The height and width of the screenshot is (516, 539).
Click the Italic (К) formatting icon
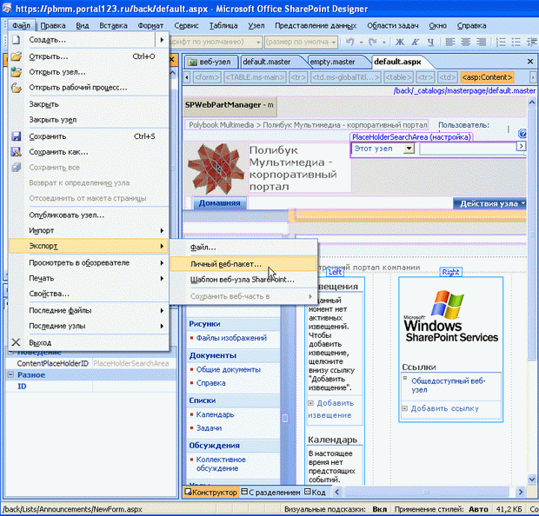pos(416,42)
